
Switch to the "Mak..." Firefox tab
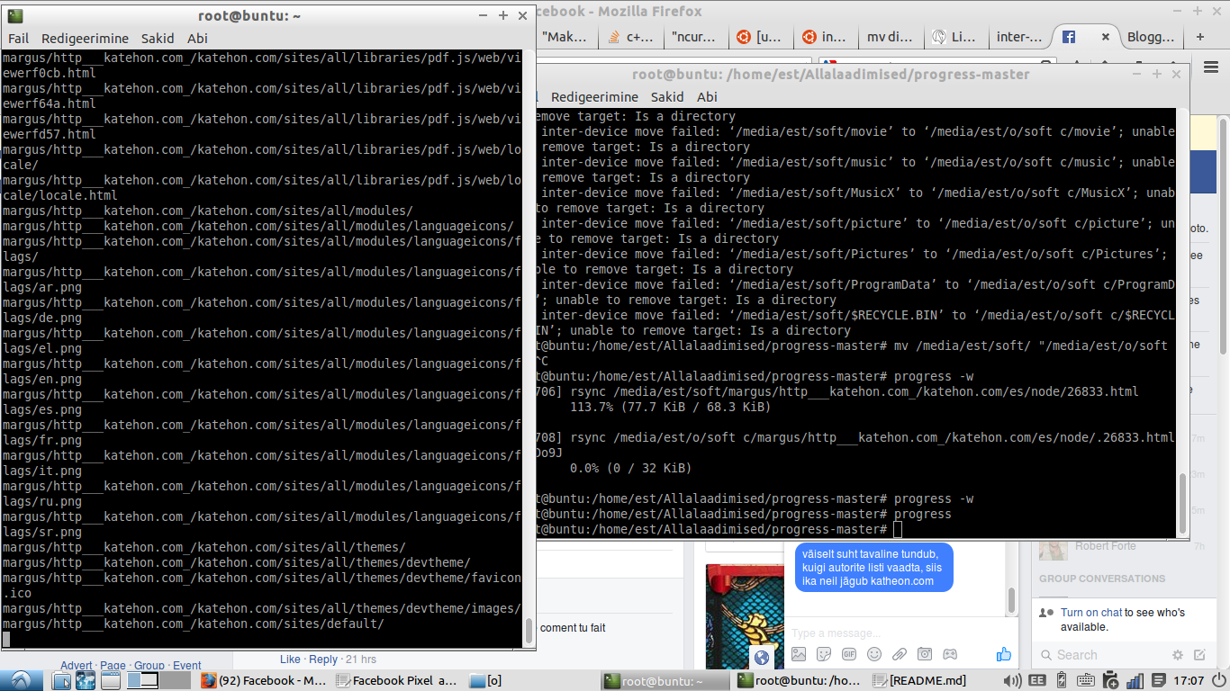click(565, 37)
